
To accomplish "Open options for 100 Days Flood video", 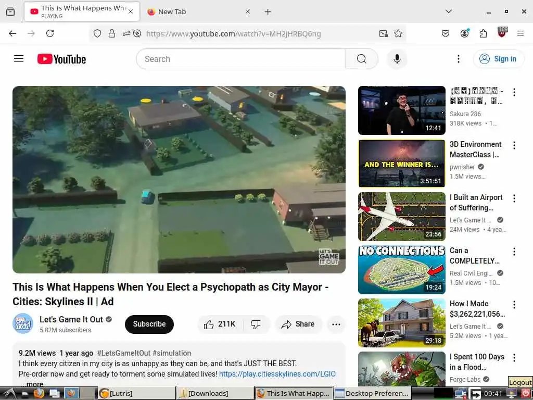I will [x=514, y=357].
